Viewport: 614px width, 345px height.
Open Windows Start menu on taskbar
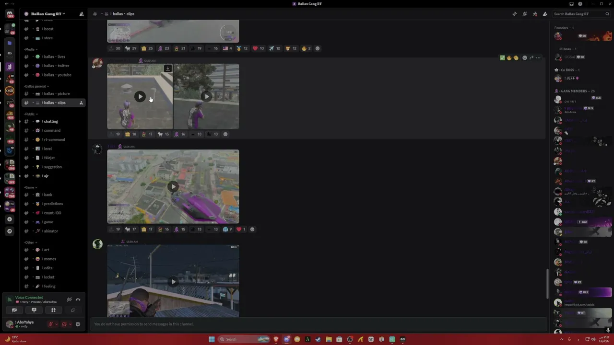click(212, 339)
